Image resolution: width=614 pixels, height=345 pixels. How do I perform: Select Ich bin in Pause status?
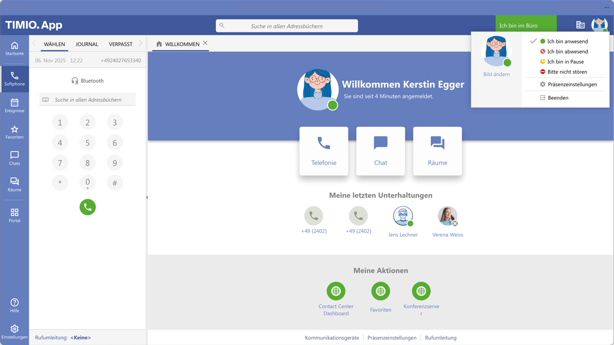(x=565, y=62)
